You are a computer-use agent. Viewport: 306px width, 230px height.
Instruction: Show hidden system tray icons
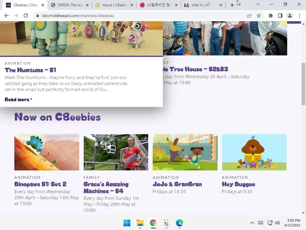click(x=252, y=223)
